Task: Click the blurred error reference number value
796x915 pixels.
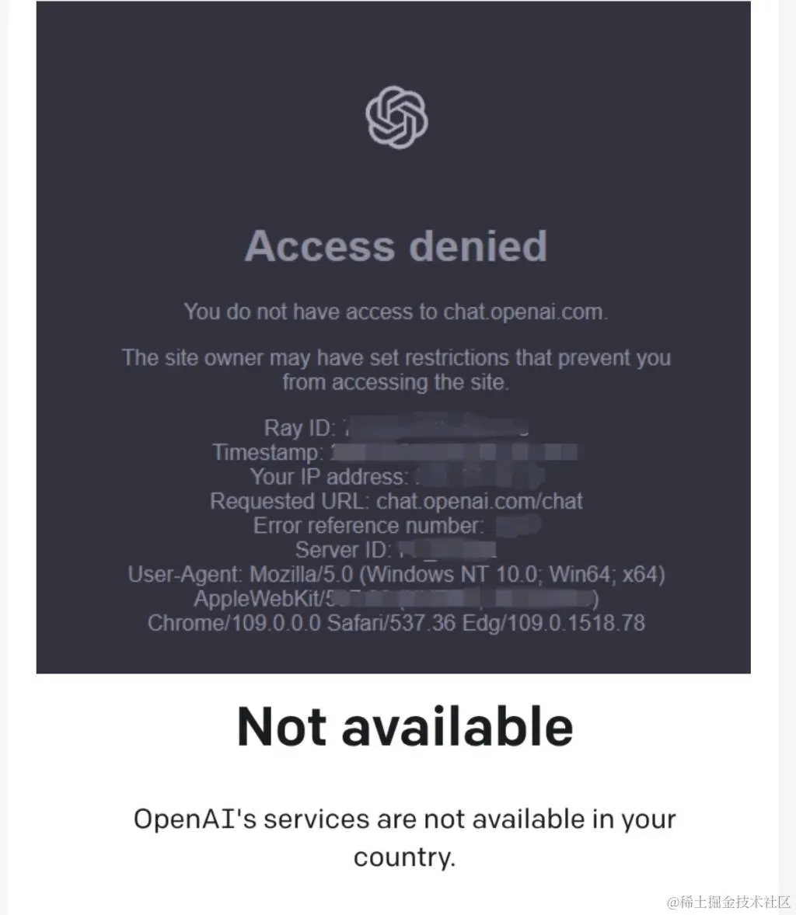Action: [x=518, y=526]
